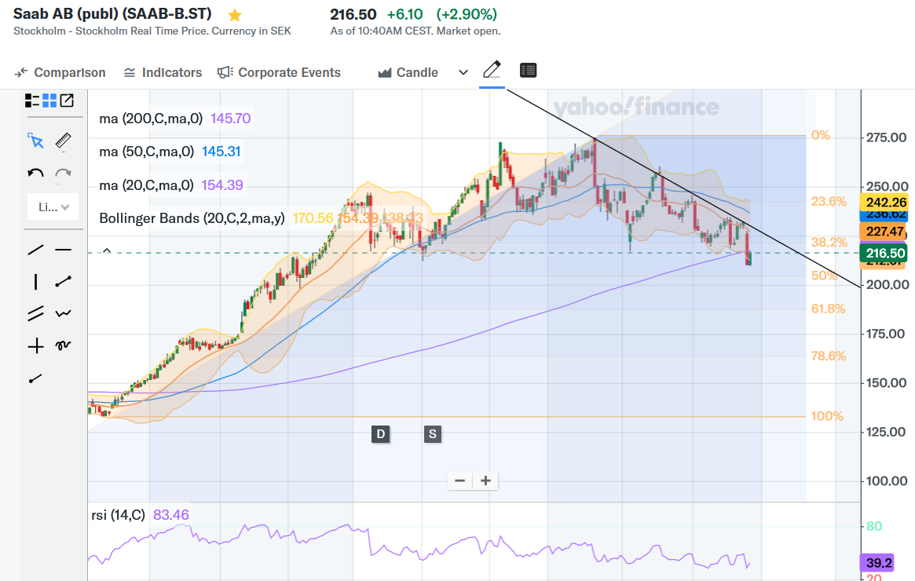The width and height of the screenshot is (915, 581).
Task: Select the Channel parallel lines tool
Action: 35,314
